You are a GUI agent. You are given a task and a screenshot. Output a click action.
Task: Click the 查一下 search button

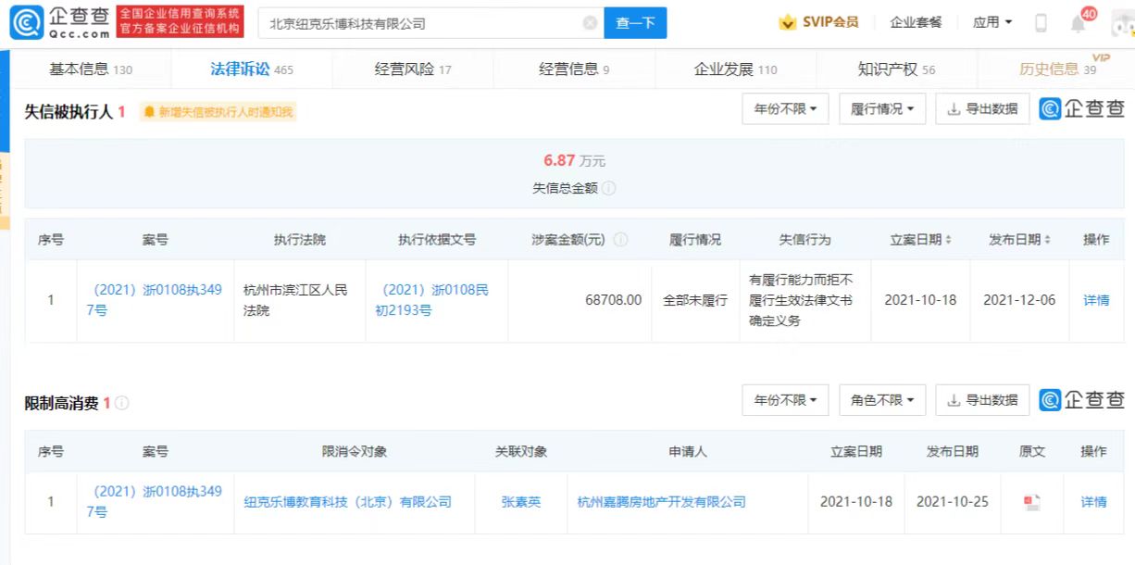pos(635,23)
